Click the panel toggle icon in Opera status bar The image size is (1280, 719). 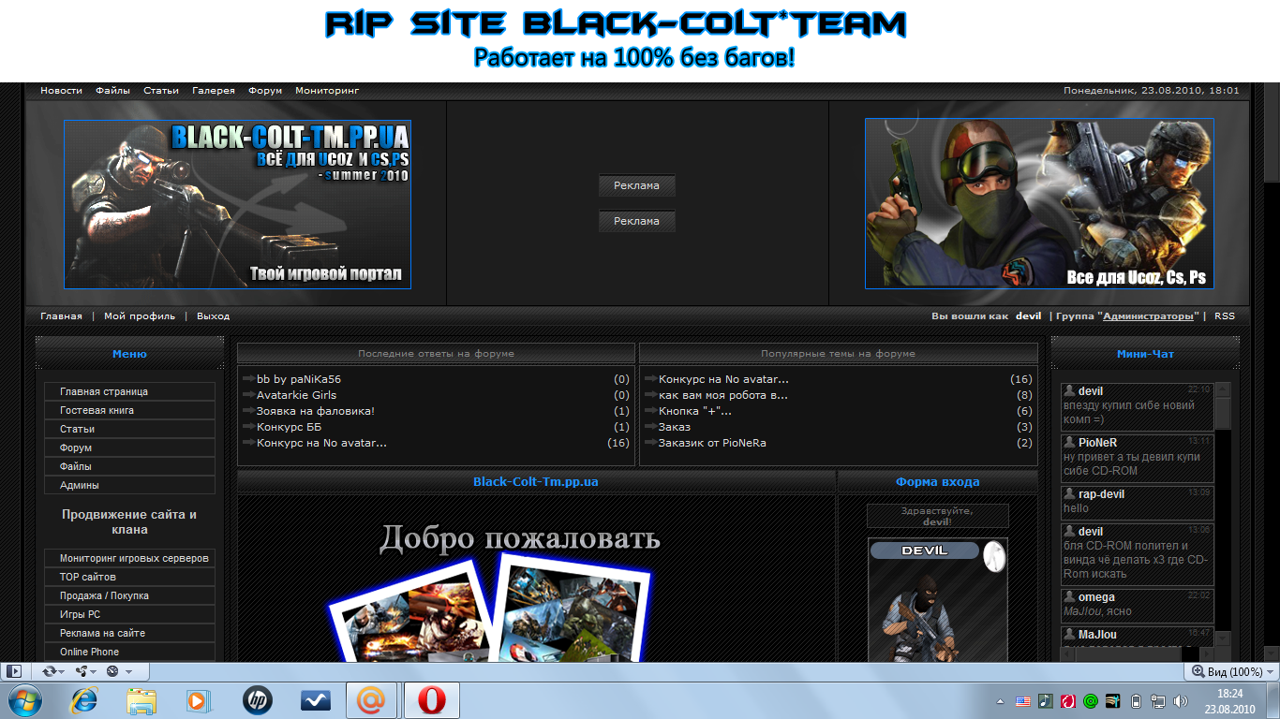(x=14, y=671)
